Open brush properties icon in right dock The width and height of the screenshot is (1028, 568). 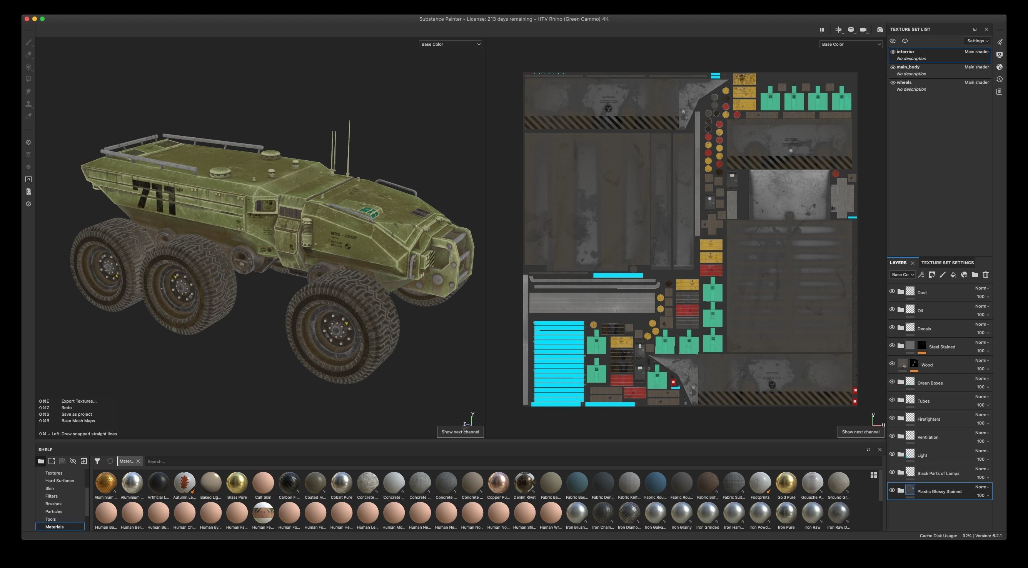pyautogui.click(x=1000, y=42)
